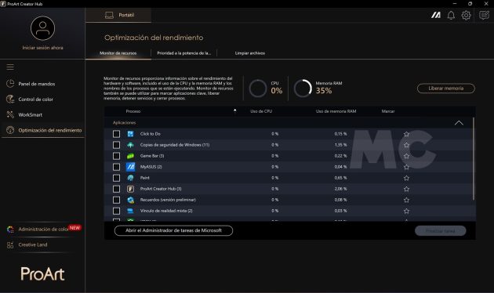
Task: Open the notifications bell icon
Action: [x=451, y=15]
